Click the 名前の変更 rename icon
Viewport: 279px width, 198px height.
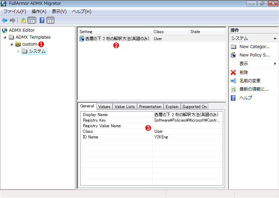[x=233, y=81]
